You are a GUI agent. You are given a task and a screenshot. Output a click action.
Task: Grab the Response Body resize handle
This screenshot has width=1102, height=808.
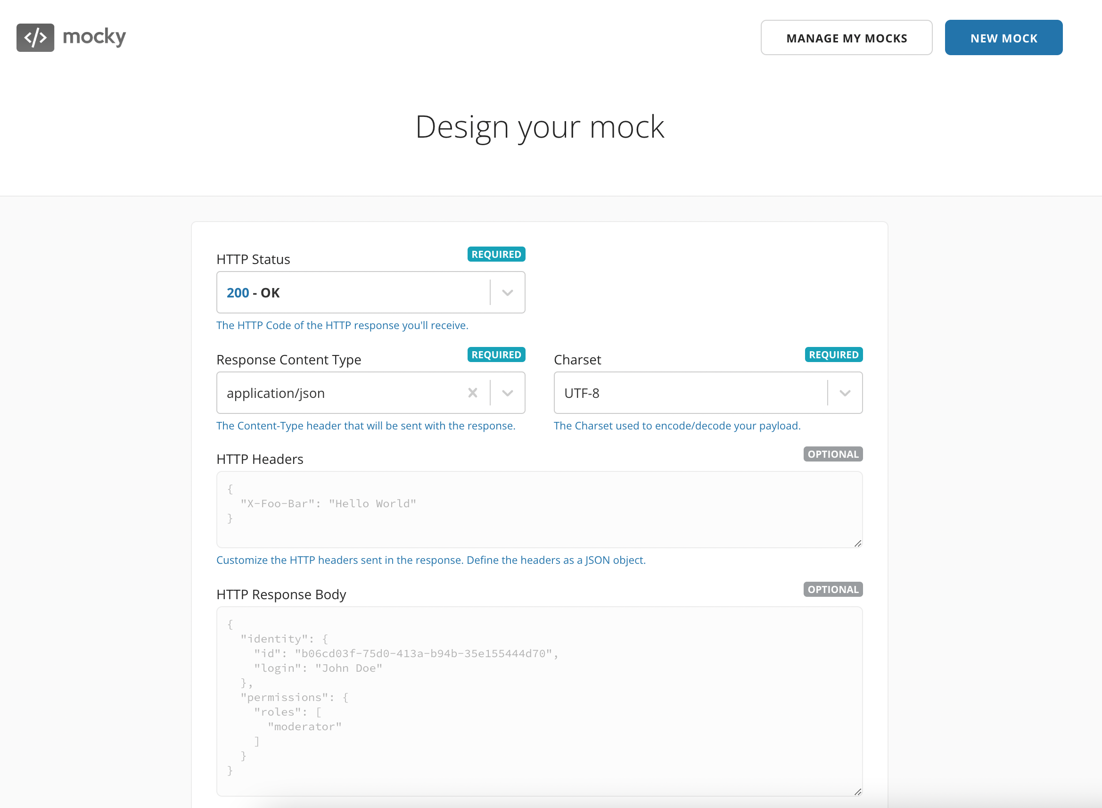pos(857,792)
